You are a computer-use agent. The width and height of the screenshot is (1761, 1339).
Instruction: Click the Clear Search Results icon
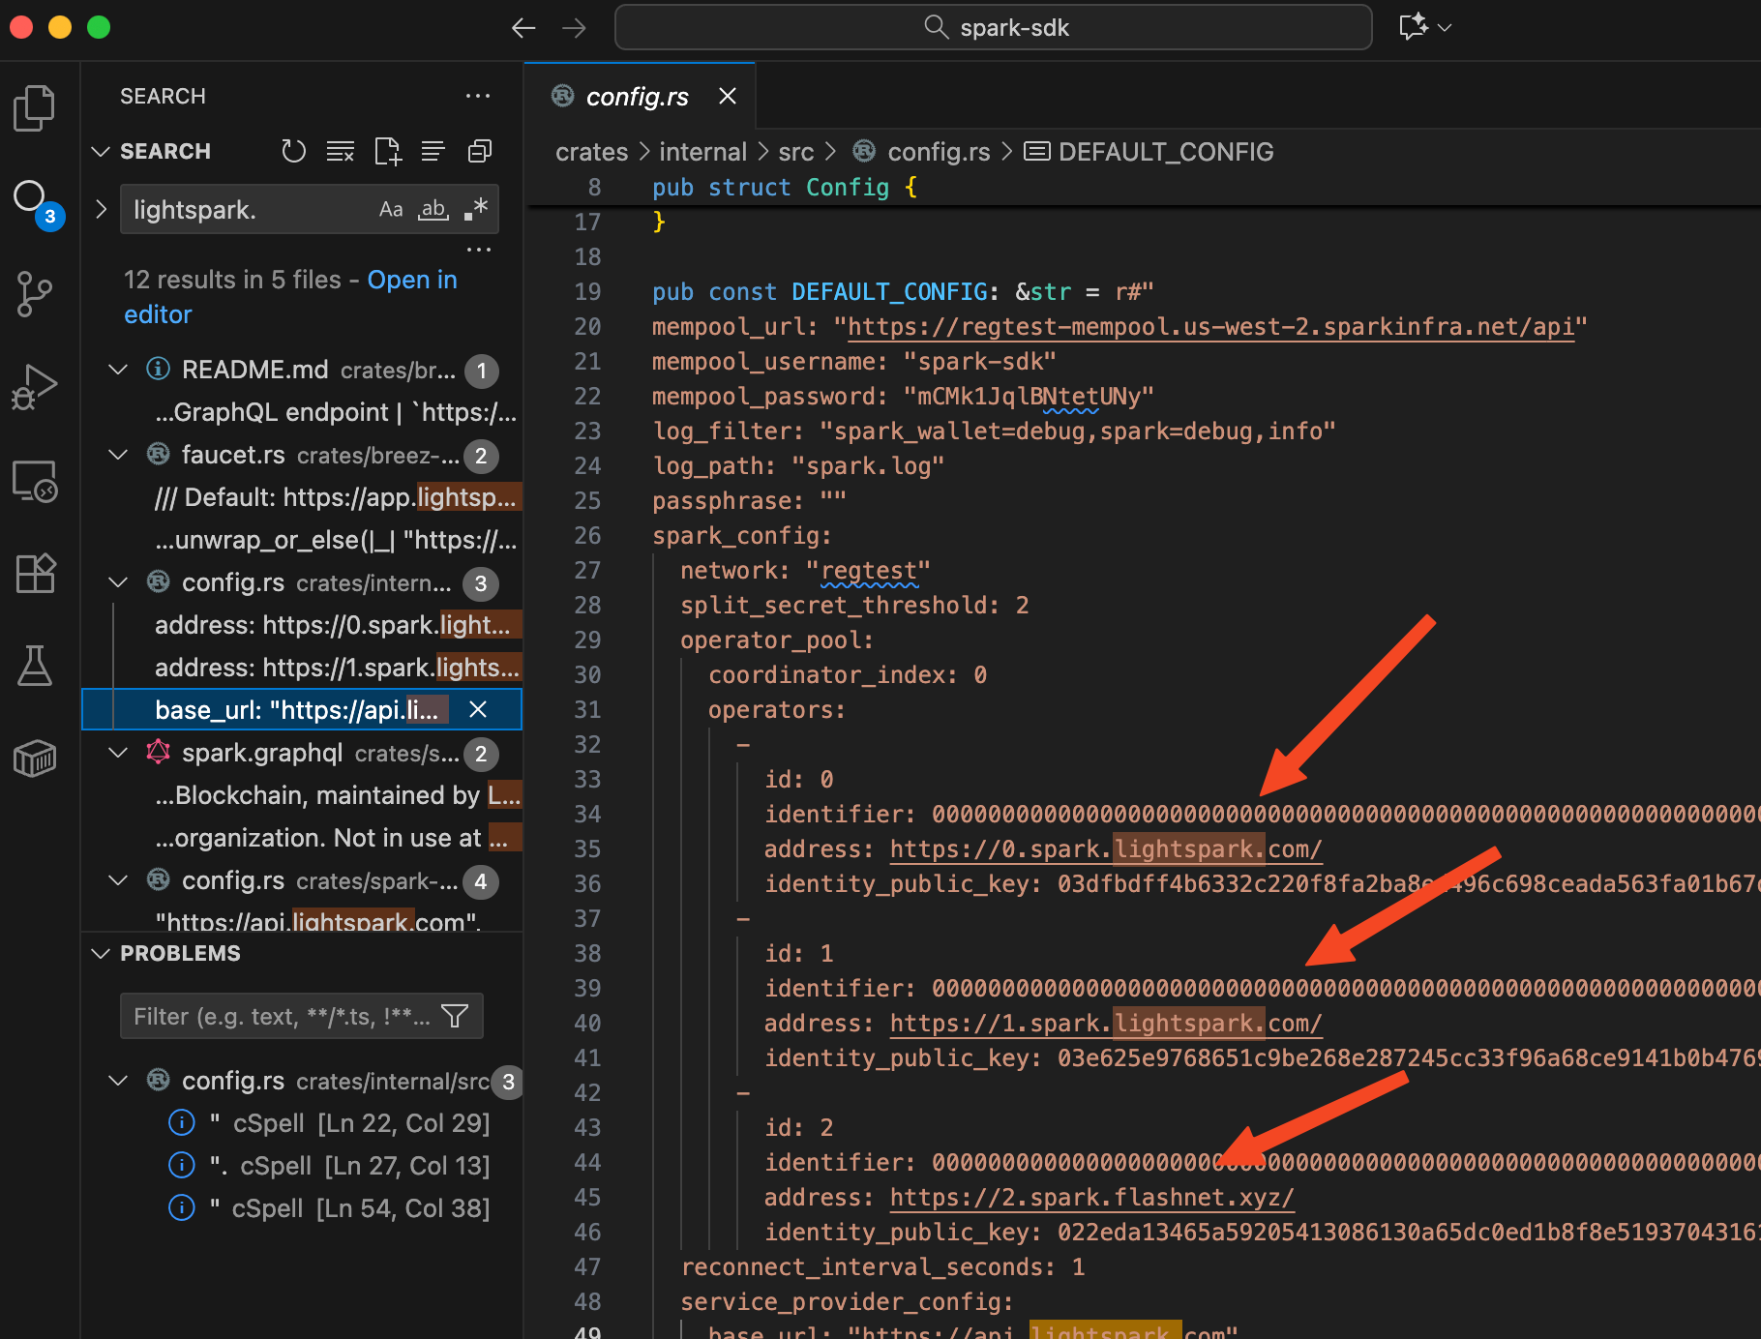340,151
